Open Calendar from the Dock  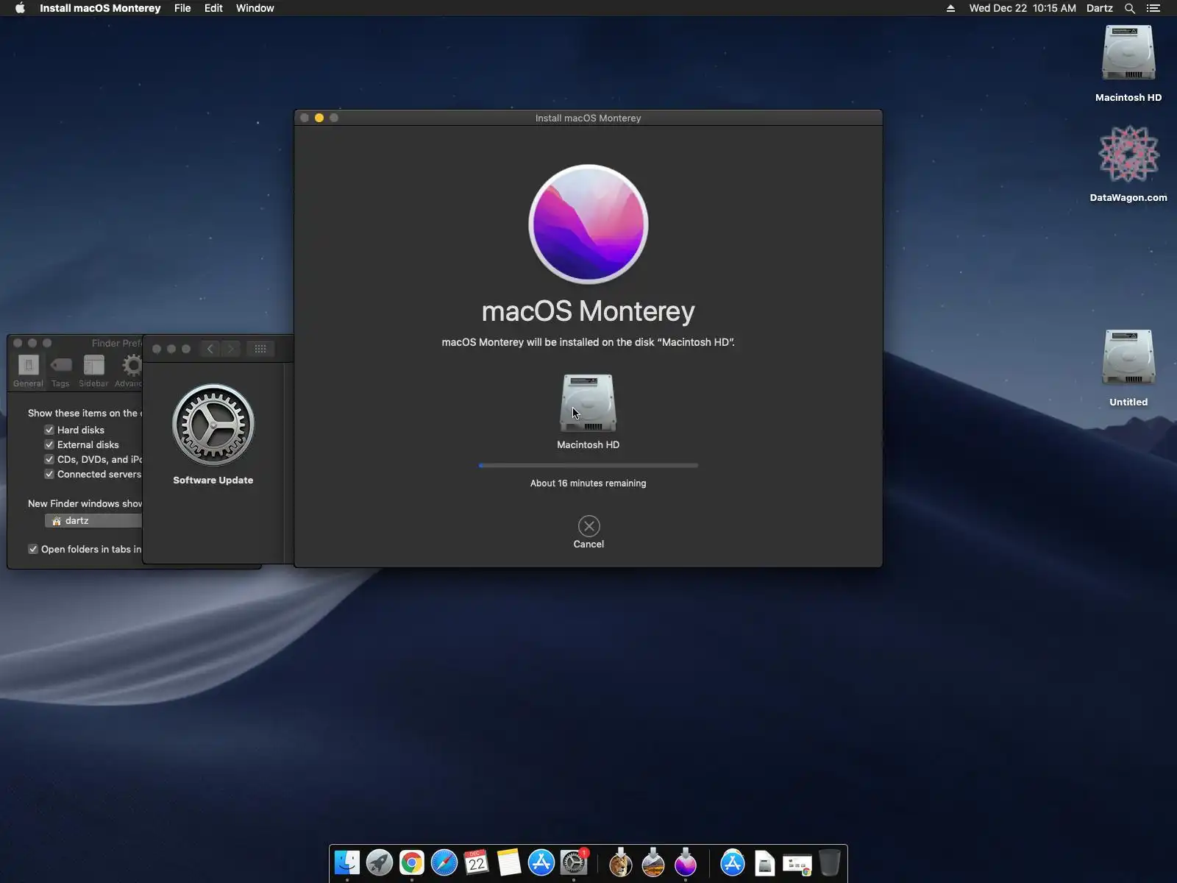coord(477,862)
